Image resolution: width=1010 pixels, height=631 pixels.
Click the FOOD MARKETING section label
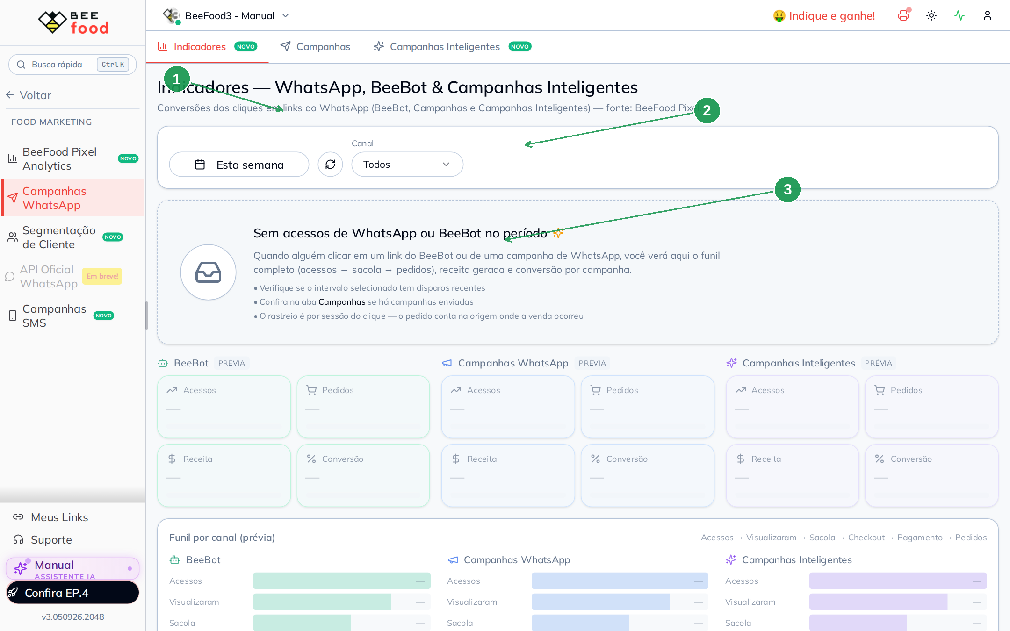pyautogui.click(x=51, y=122)
